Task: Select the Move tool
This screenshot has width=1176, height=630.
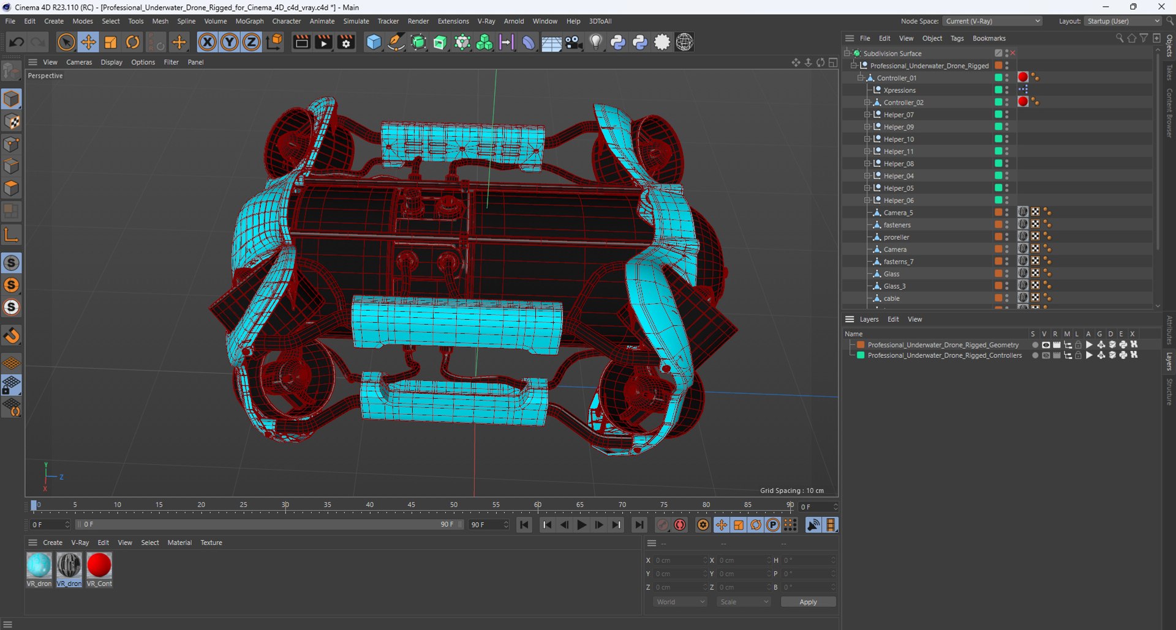Action: (88, 42)
